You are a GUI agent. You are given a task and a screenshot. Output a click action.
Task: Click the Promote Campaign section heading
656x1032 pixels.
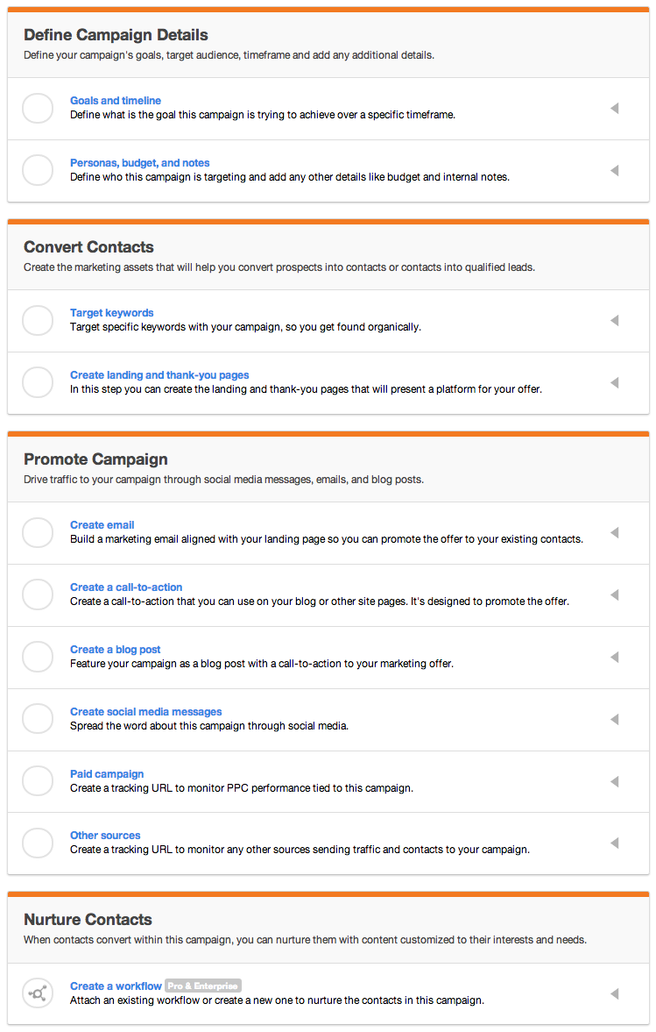coord(96,459)
